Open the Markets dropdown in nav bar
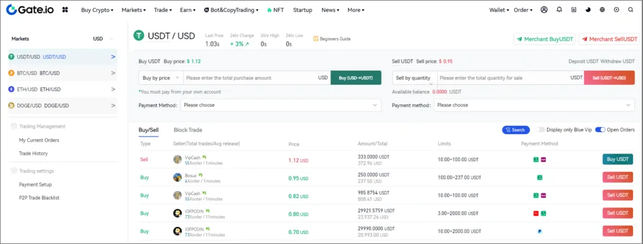Image resolution: width=643 pixels, height=244 pixels. click(134, 10)
